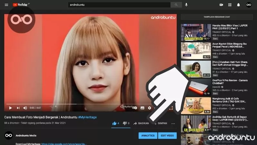Open TRANS7 OFFICIAL under Haruka video
257x145 pixels.
pos(222,32)
